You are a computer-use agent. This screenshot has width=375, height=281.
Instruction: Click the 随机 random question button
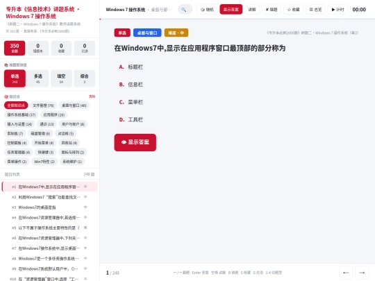(x=207, y=10)
